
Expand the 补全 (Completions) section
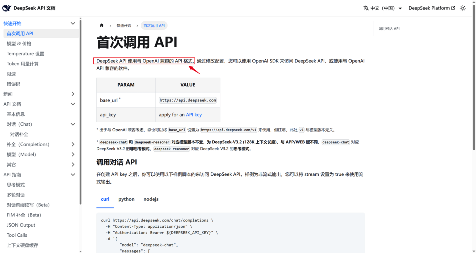click(x=73, y=144)
